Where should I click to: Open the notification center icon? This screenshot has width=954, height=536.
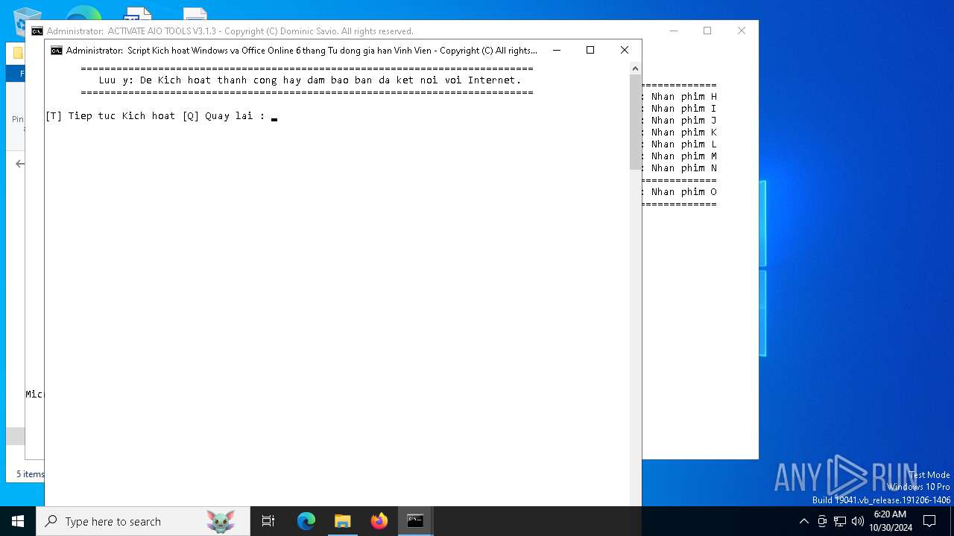click(x=929, y=521)
